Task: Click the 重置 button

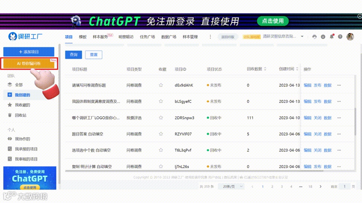Action: tap(94, 55)
